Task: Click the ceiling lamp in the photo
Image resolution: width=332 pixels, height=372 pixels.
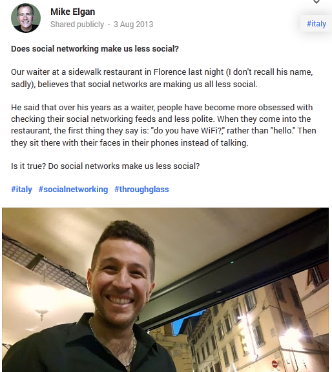Action: [42, 314]
